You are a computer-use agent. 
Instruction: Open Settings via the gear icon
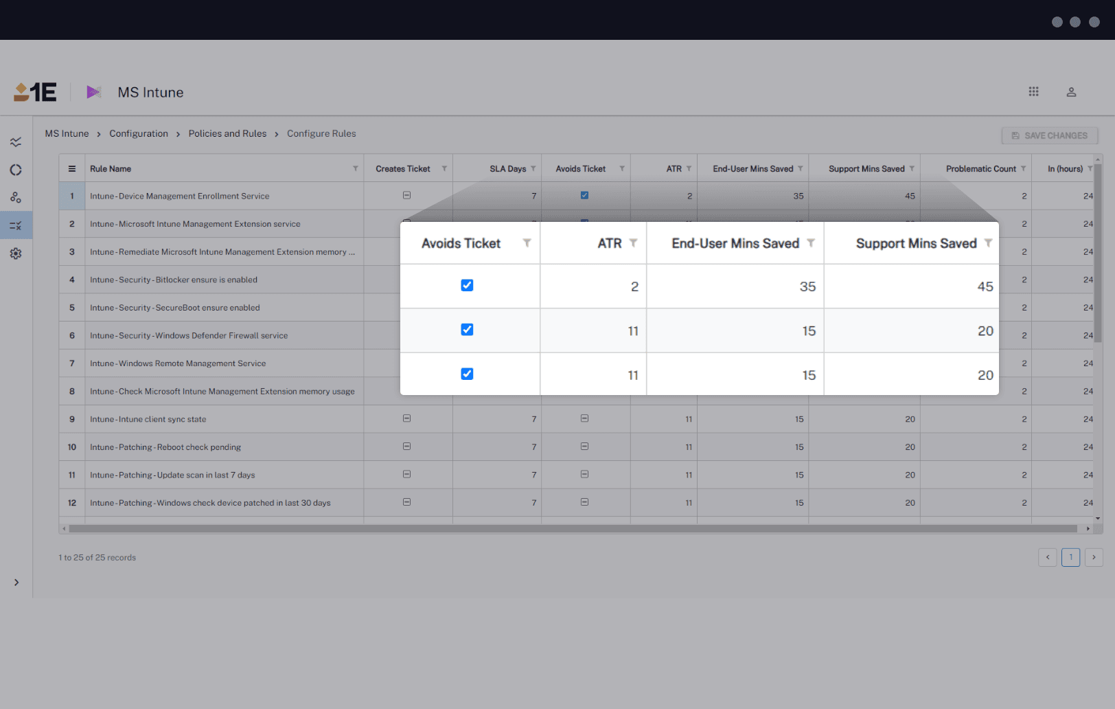coord(16,253)
